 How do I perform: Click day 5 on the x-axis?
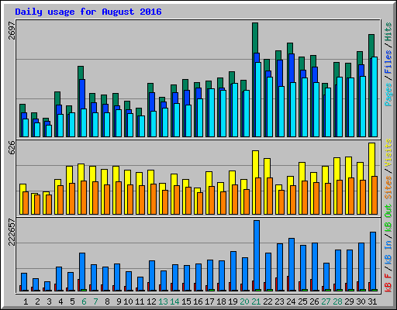72,301
